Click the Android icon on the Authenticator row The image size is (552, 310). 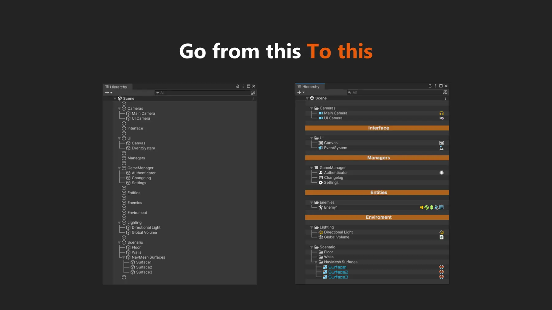[x=441, y=173]
